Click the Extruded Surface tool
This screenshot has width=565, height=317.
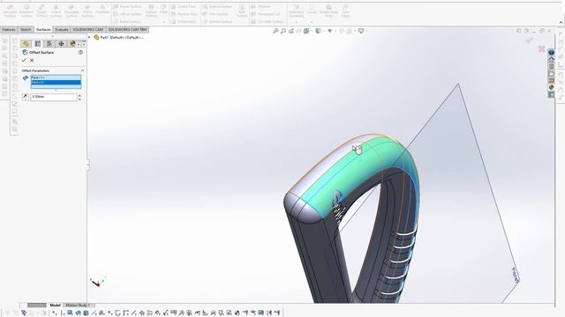click(10, 11)
